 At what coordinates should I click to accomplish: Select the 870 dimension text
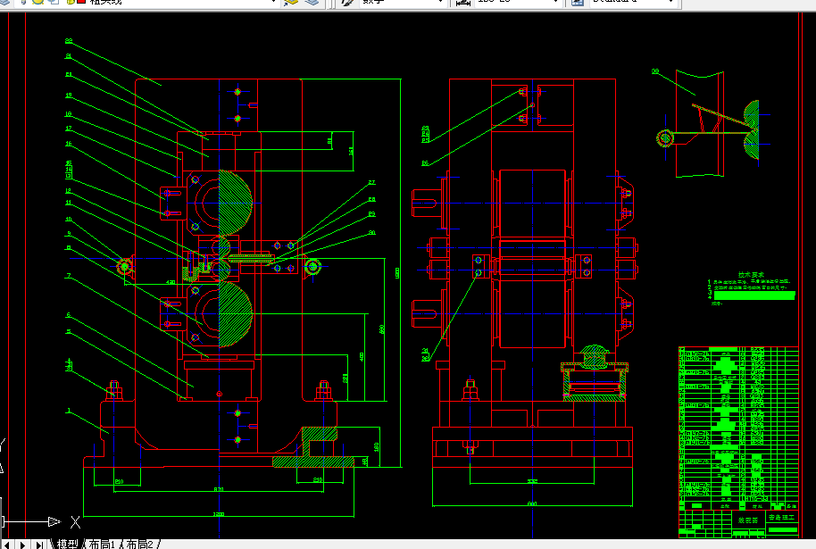tap(219, 489)
